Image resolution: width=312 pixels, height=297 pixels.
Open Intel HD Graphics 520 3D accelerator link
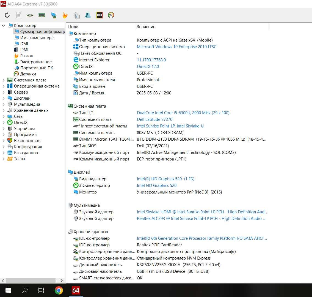pyautogui.click(x=157, y=186)
